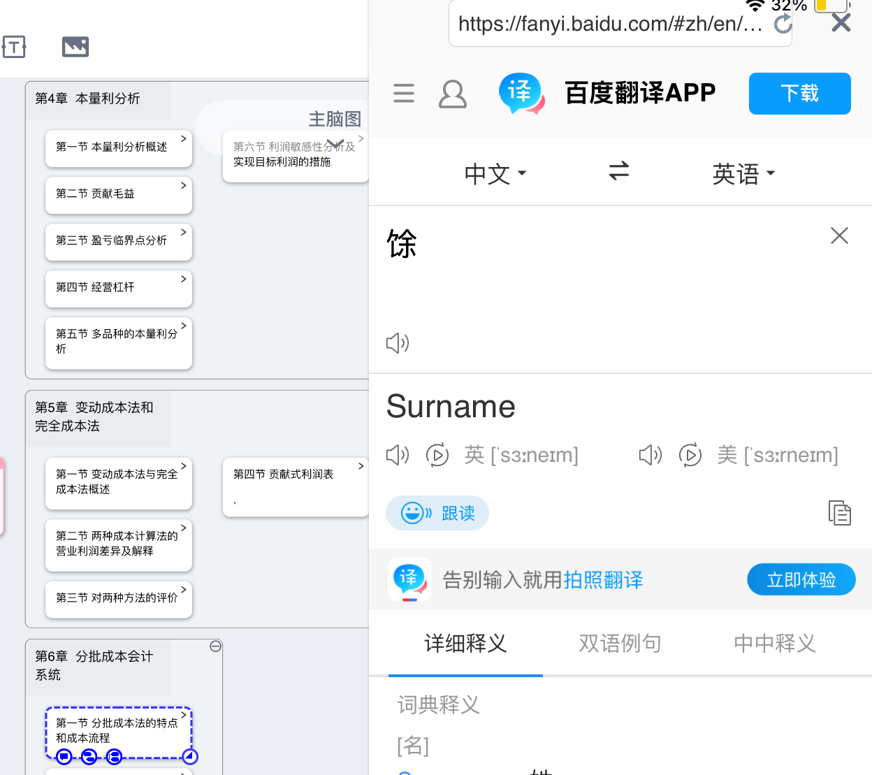Open the user account icon
The height and width of the screenshot is (775, 872).
[x=453, y=94]
